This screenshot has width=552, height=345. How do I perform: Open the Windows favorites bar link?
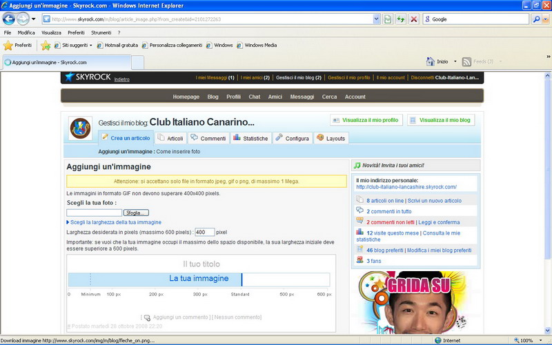(x=219, y=45)
